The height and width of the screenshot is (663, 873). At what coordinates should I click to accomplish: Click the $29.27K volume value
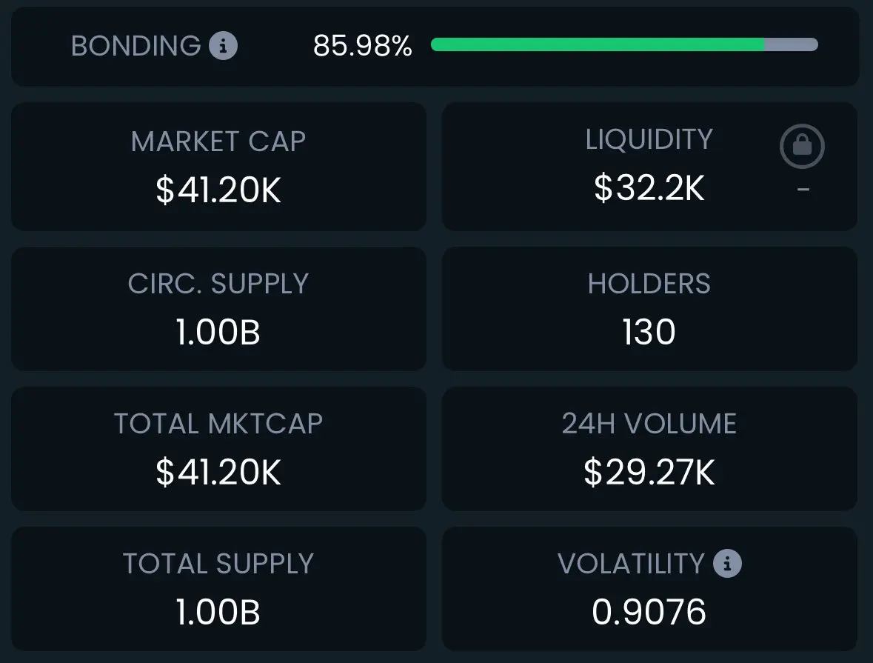click(649, 472)
